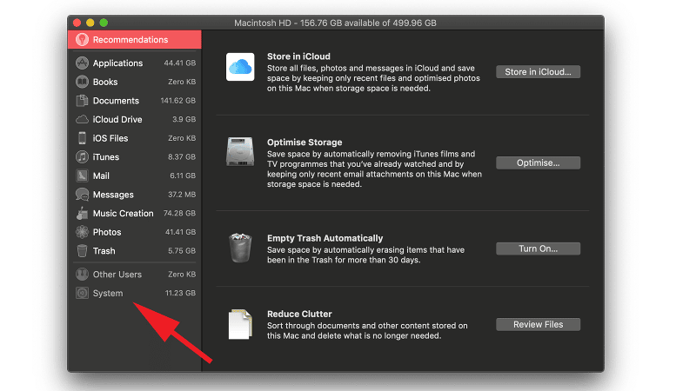
Task: Select the Music Creation label
Action: pyautogui.click(x=123, y=213)
